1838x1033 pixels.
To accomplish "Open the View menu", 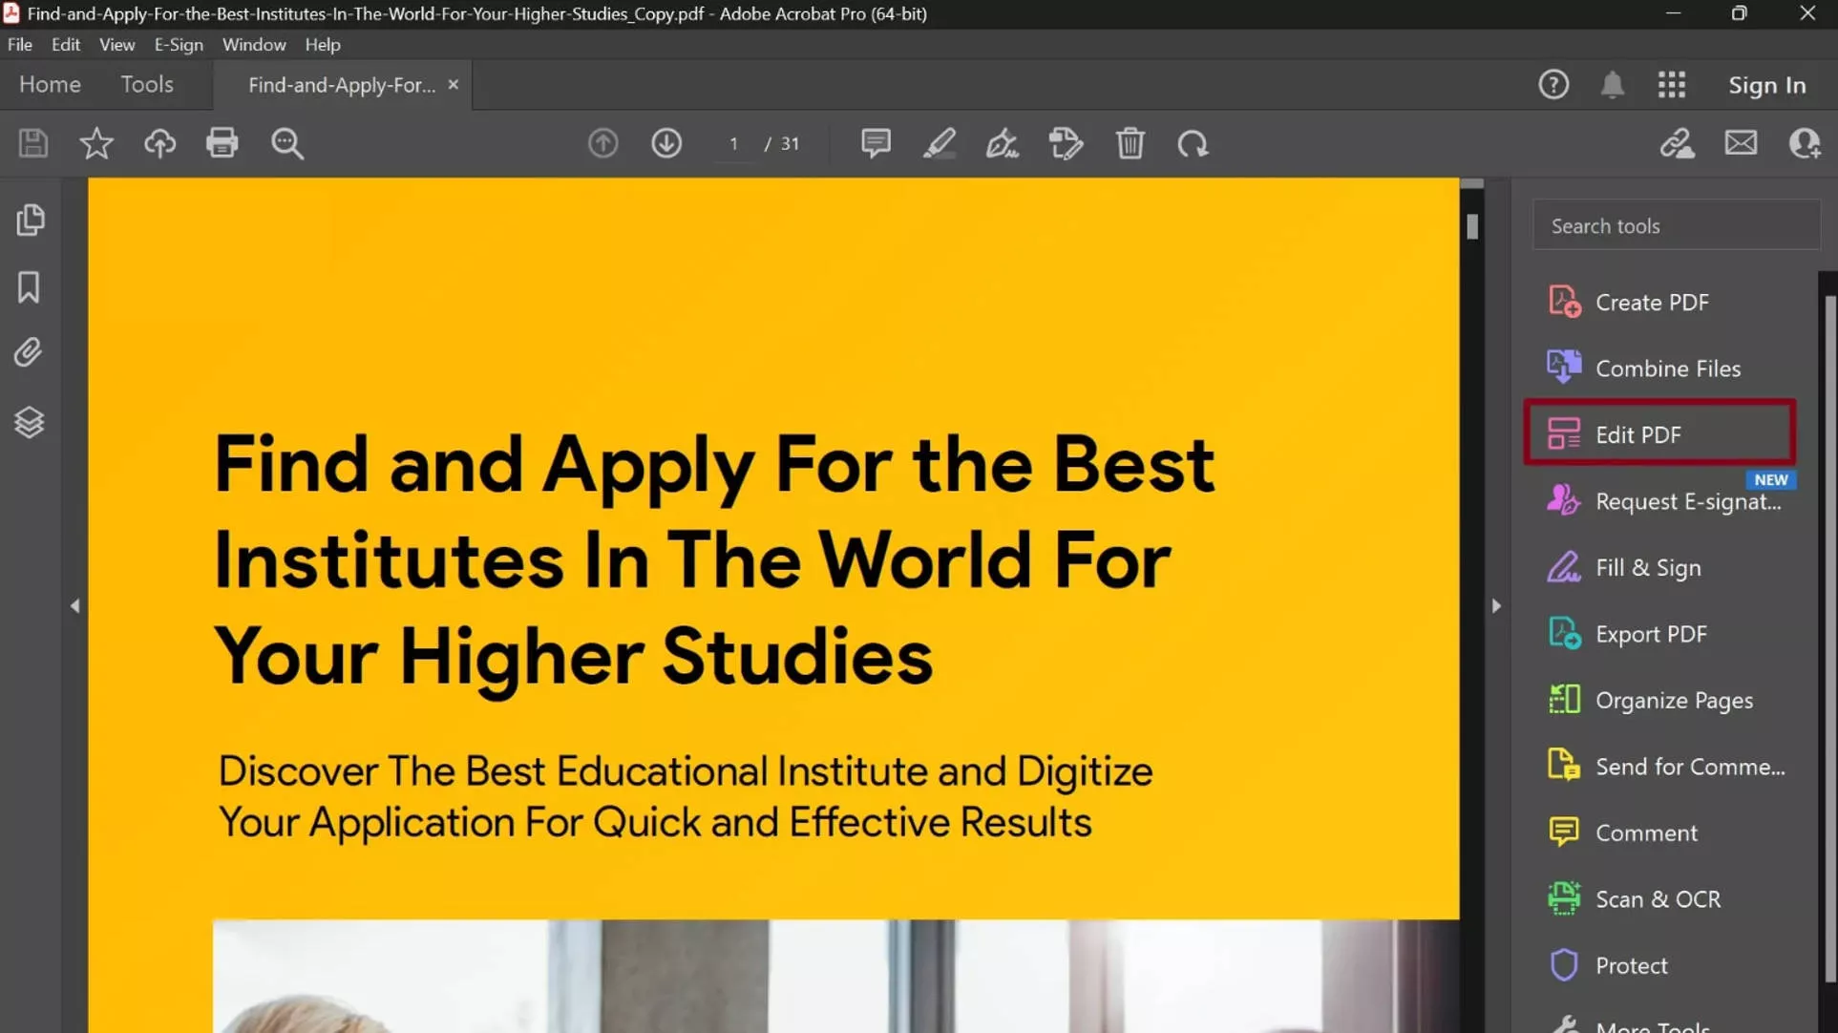I will pos(117,45).
